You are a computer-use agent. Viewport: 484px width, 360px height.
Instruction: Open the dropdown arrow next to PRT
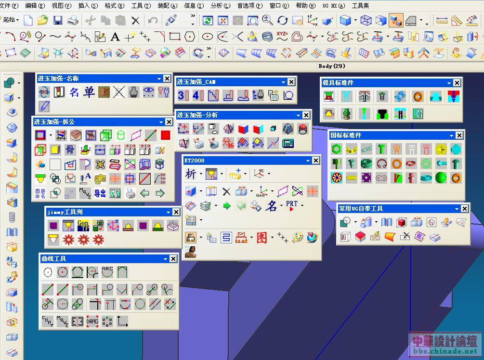click(302, 205)
